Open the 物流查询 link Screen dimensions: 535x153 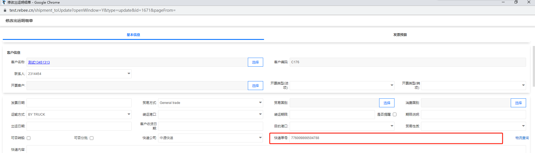(522, 138)
